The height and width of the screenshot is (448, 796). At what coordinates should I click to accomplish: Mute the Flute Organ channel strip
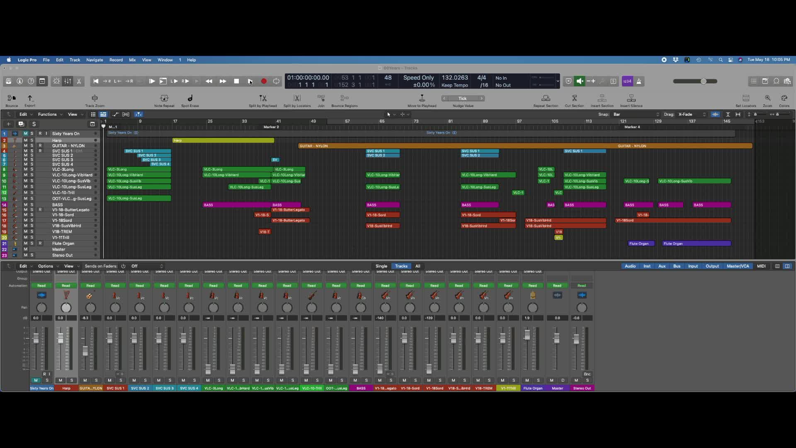pos(527,380)
